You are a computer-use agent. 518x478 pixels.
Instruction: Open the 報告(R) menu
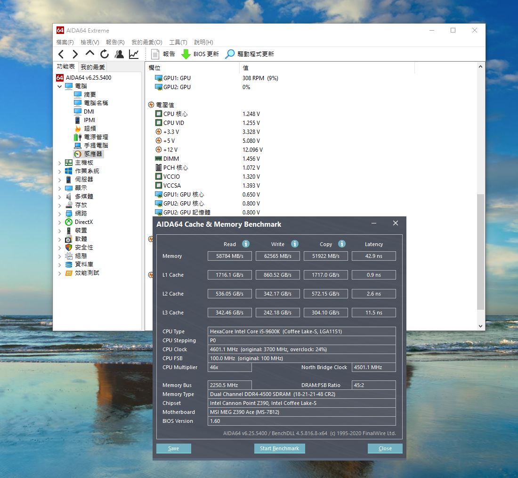(x=115, y=42)
